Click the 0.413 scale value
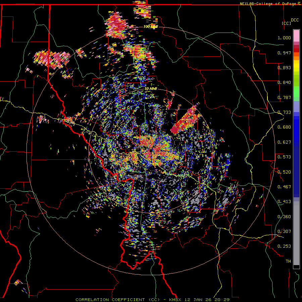The height and width of the screenshot is (302, 302). (x=284, y=202)
